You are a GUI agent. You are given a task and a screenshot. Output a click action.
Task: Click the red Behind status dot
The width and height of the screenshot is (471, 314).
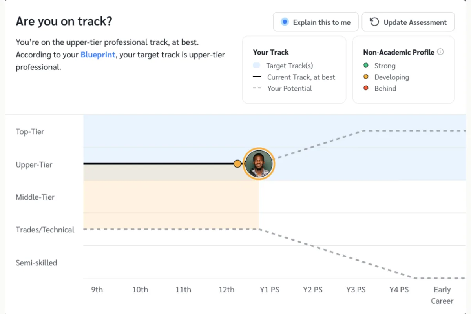pyautogui.click(x=366, y=88)
